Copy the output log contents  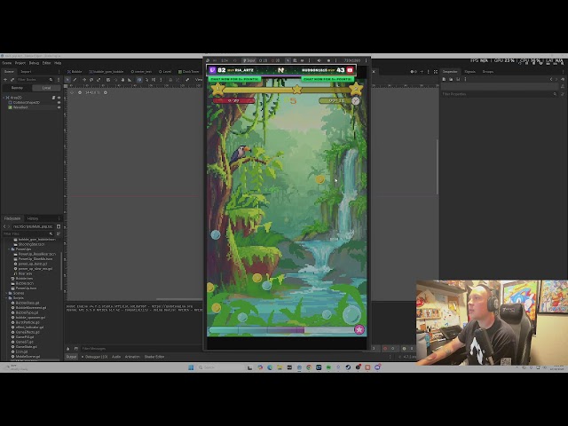(75, 349)
